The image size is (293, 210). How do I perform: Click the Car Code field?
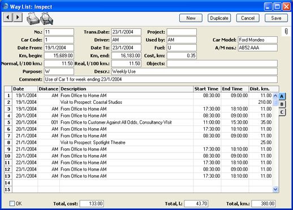point(59,40)
